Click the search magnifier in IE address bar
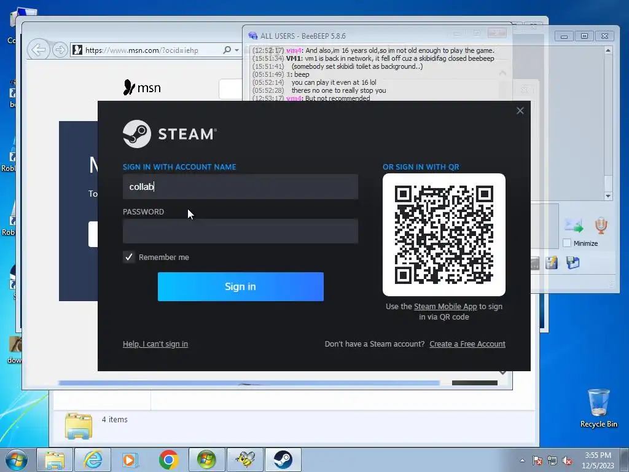This screenshot has width=629, height=472. (x=227, y=50)
